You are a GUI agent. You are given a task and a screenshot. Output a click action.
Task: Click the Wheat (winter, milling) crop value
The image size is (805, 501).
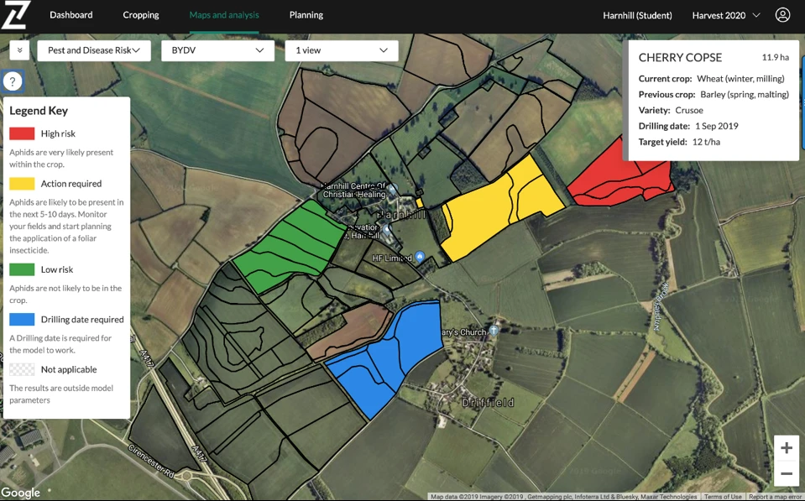pos(740,79)
